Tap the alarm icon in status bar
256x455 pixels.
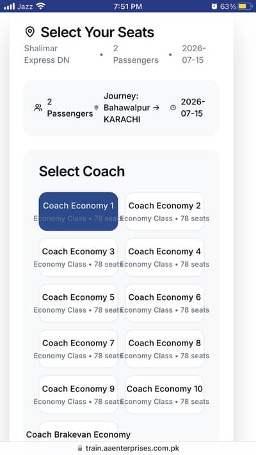(x=214, y=6)
